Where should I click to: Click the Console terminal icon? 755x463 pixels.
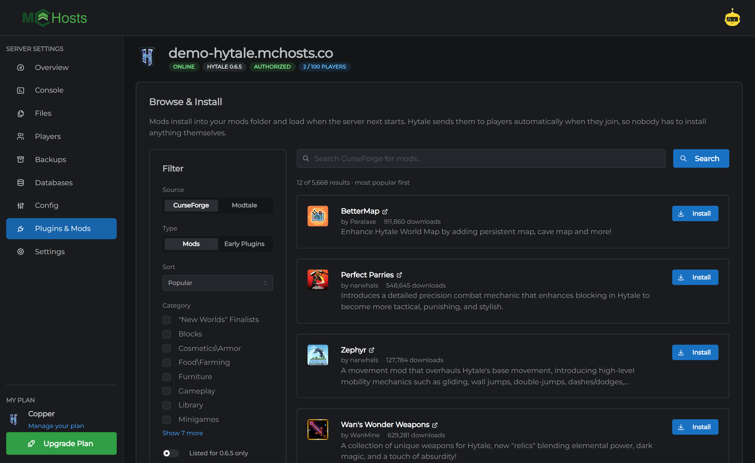click(21, 90)
